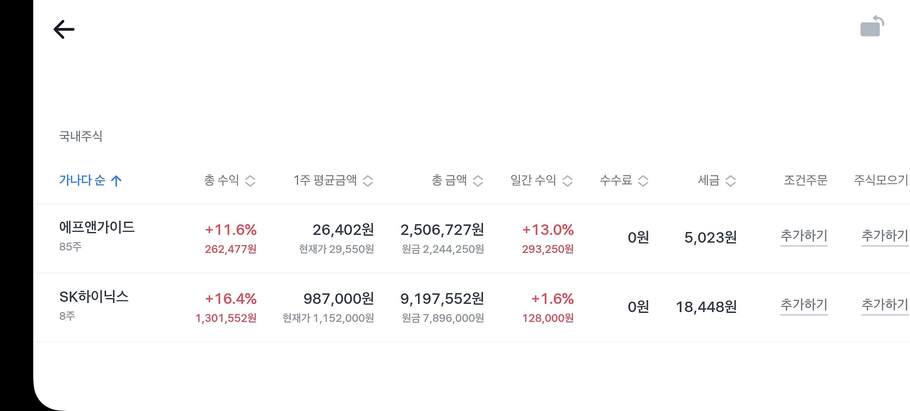
Task: Add 주식모으기 for 에프앤가이드
Action: click(885, 236)
